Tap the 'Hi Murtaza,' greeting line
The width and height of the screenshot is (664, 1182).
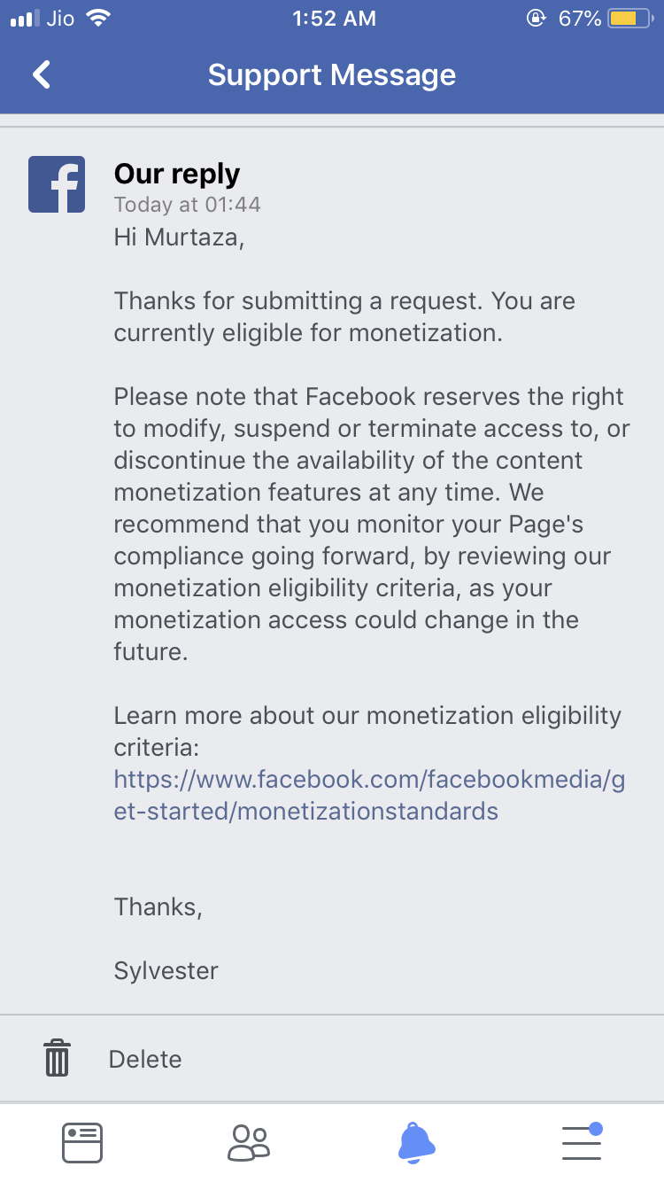pyautogui.click(x=179, y=237)
